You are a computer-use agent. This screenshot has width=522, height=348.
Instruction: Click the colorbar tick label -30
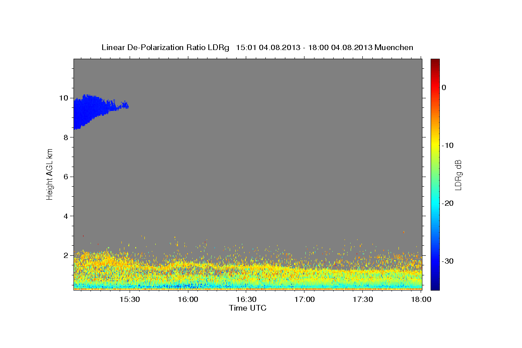point(447,261)
